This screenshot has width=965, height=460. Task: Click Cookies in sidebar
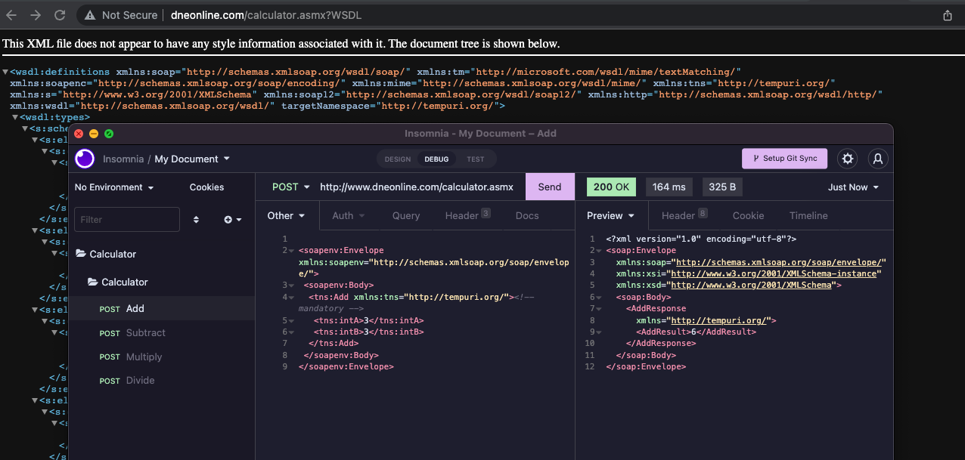(206, 187)
